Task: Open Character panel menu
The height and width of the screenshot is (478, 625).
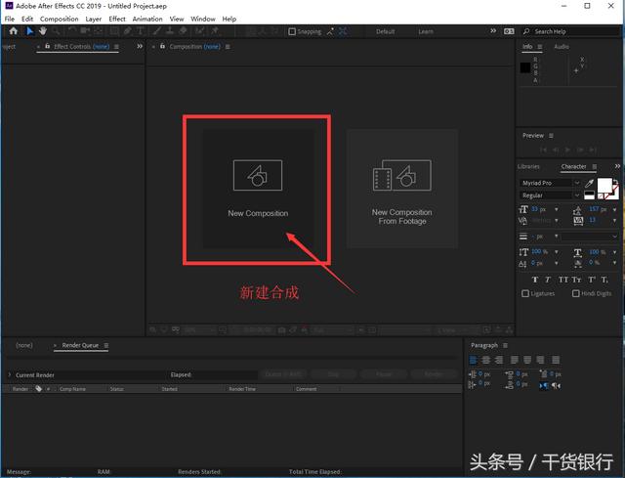Action: (595, 166)
